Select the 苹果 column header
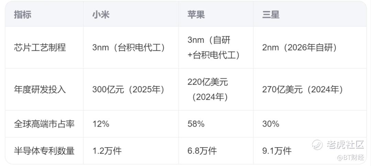The height and width of the screenshot is (166, 371). pos(196,15)
